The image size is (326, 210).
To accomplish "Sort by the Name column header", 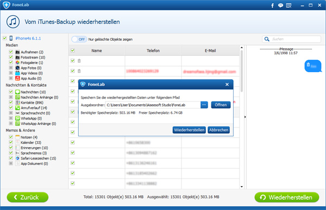I will coord(97,50).
